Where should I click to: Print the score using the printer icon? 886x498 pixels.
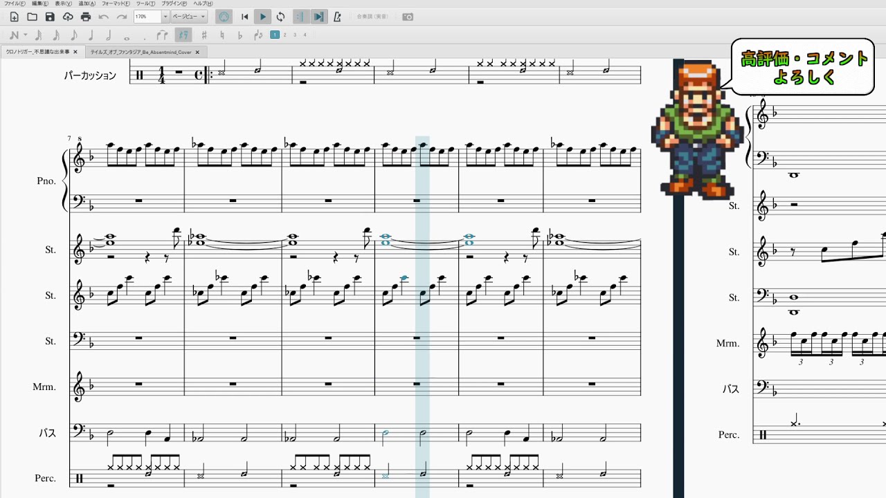pos(86,17)
